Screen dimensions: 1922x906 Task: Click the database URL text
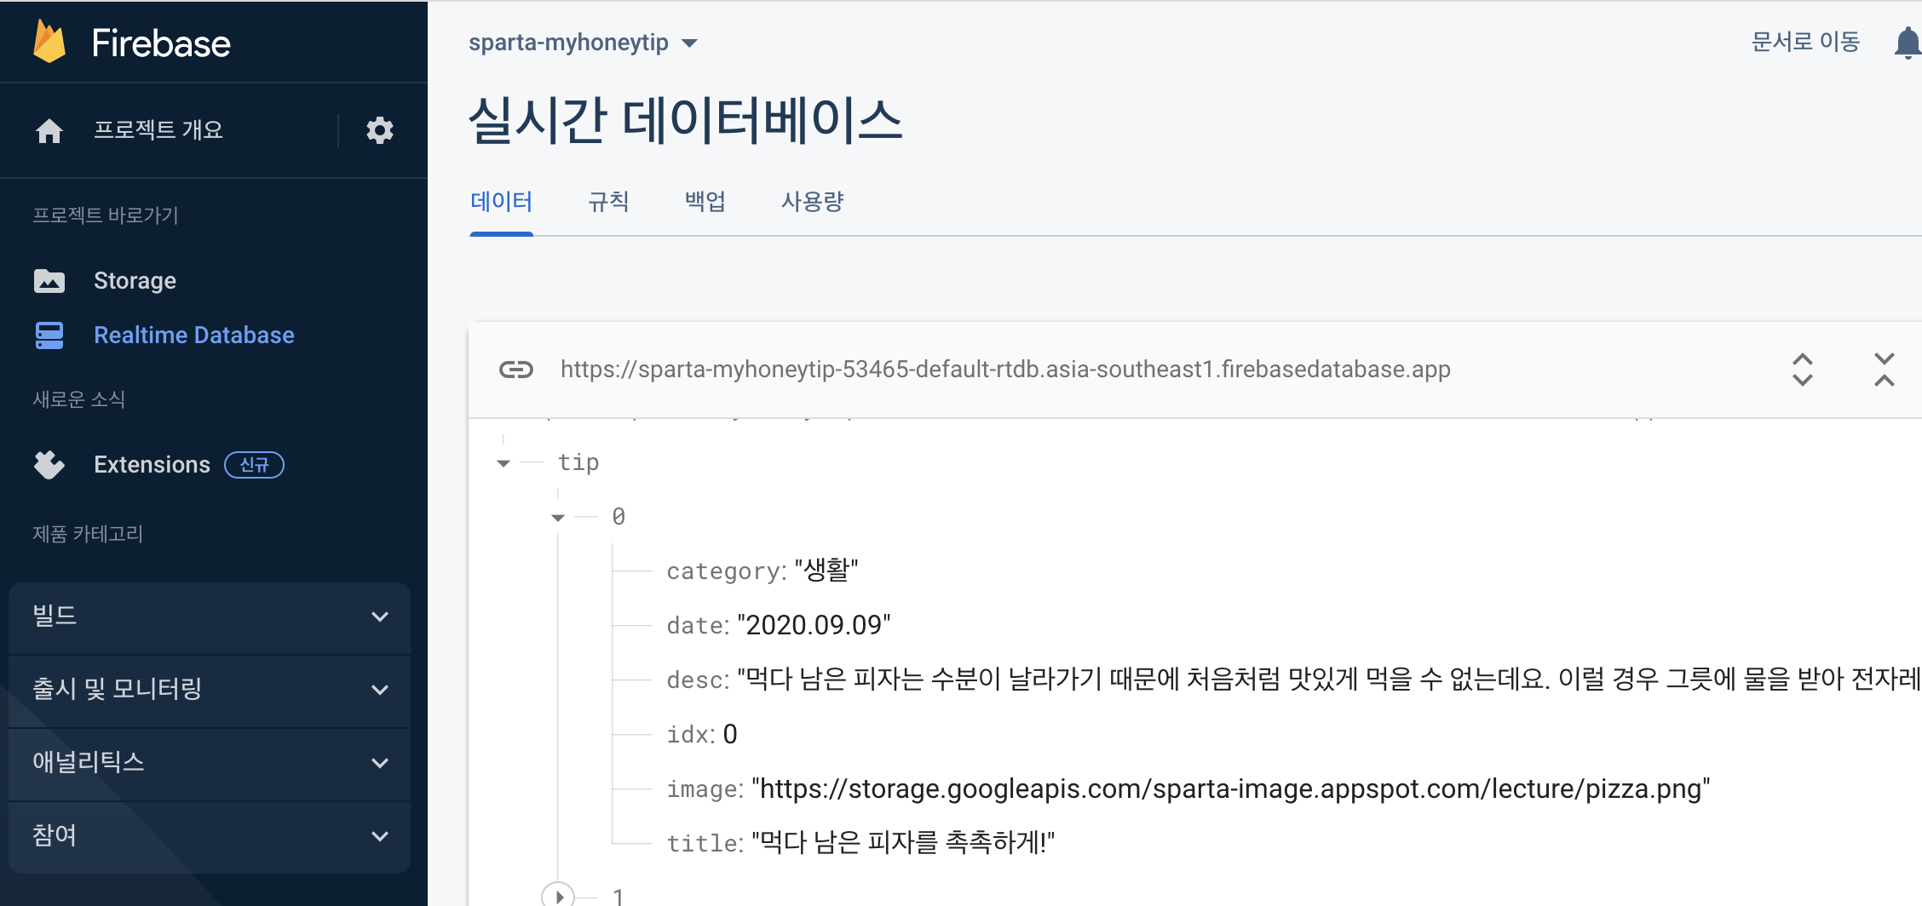[1005, 369]
